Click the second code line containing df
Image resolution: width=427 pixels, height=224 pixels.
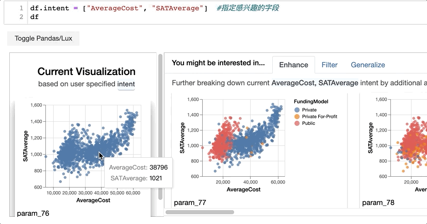[x=35, y=17]
